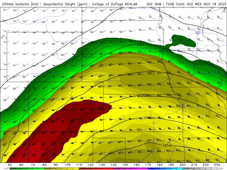
Task: Click the 150 label on the color scale
Action: click(x=125, y=165)
